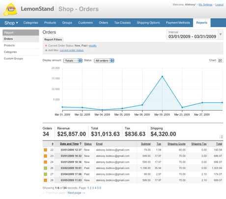Sort by the Tax column header

(159, 144)
